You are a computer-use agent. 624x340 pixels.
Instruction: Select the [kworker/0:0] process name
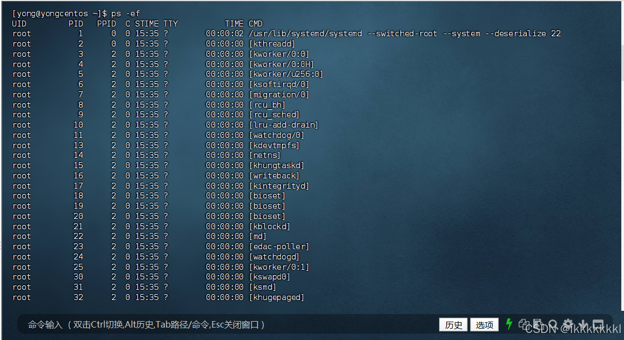279,54
